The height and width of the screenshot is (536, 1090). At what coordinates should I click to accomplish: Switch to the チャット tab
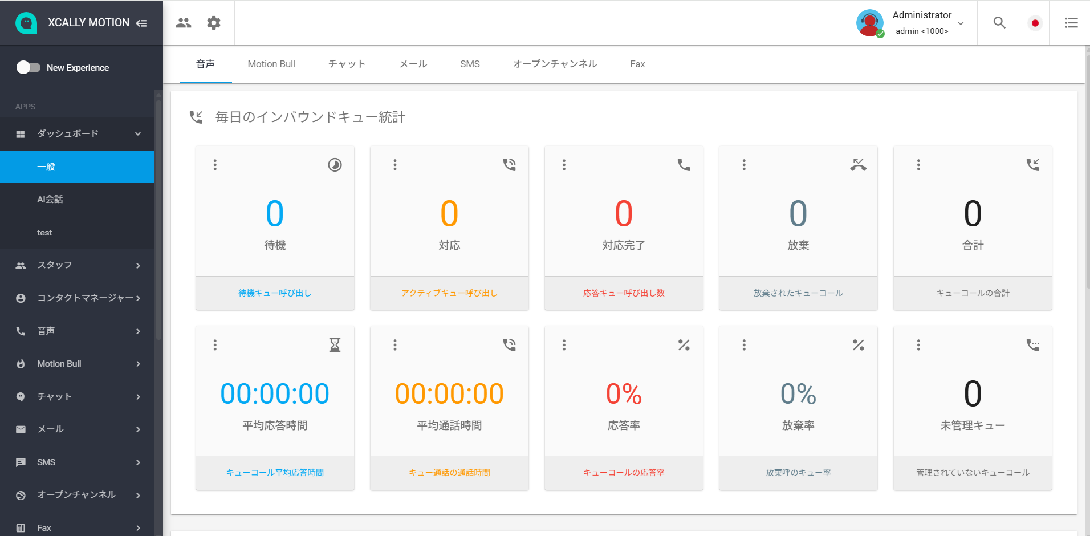coord(347,64)
